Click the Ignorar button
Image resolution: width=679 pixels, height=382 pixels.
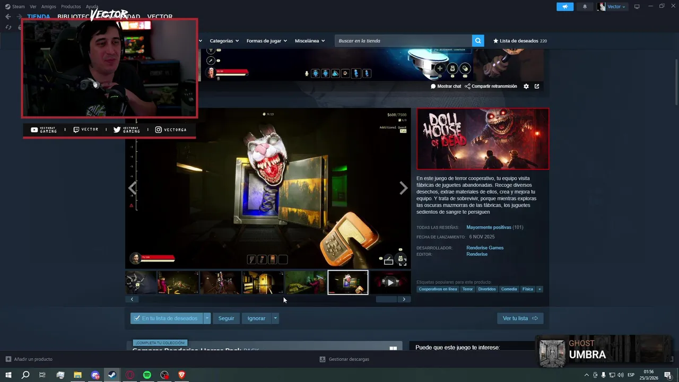tap(256, 318)
